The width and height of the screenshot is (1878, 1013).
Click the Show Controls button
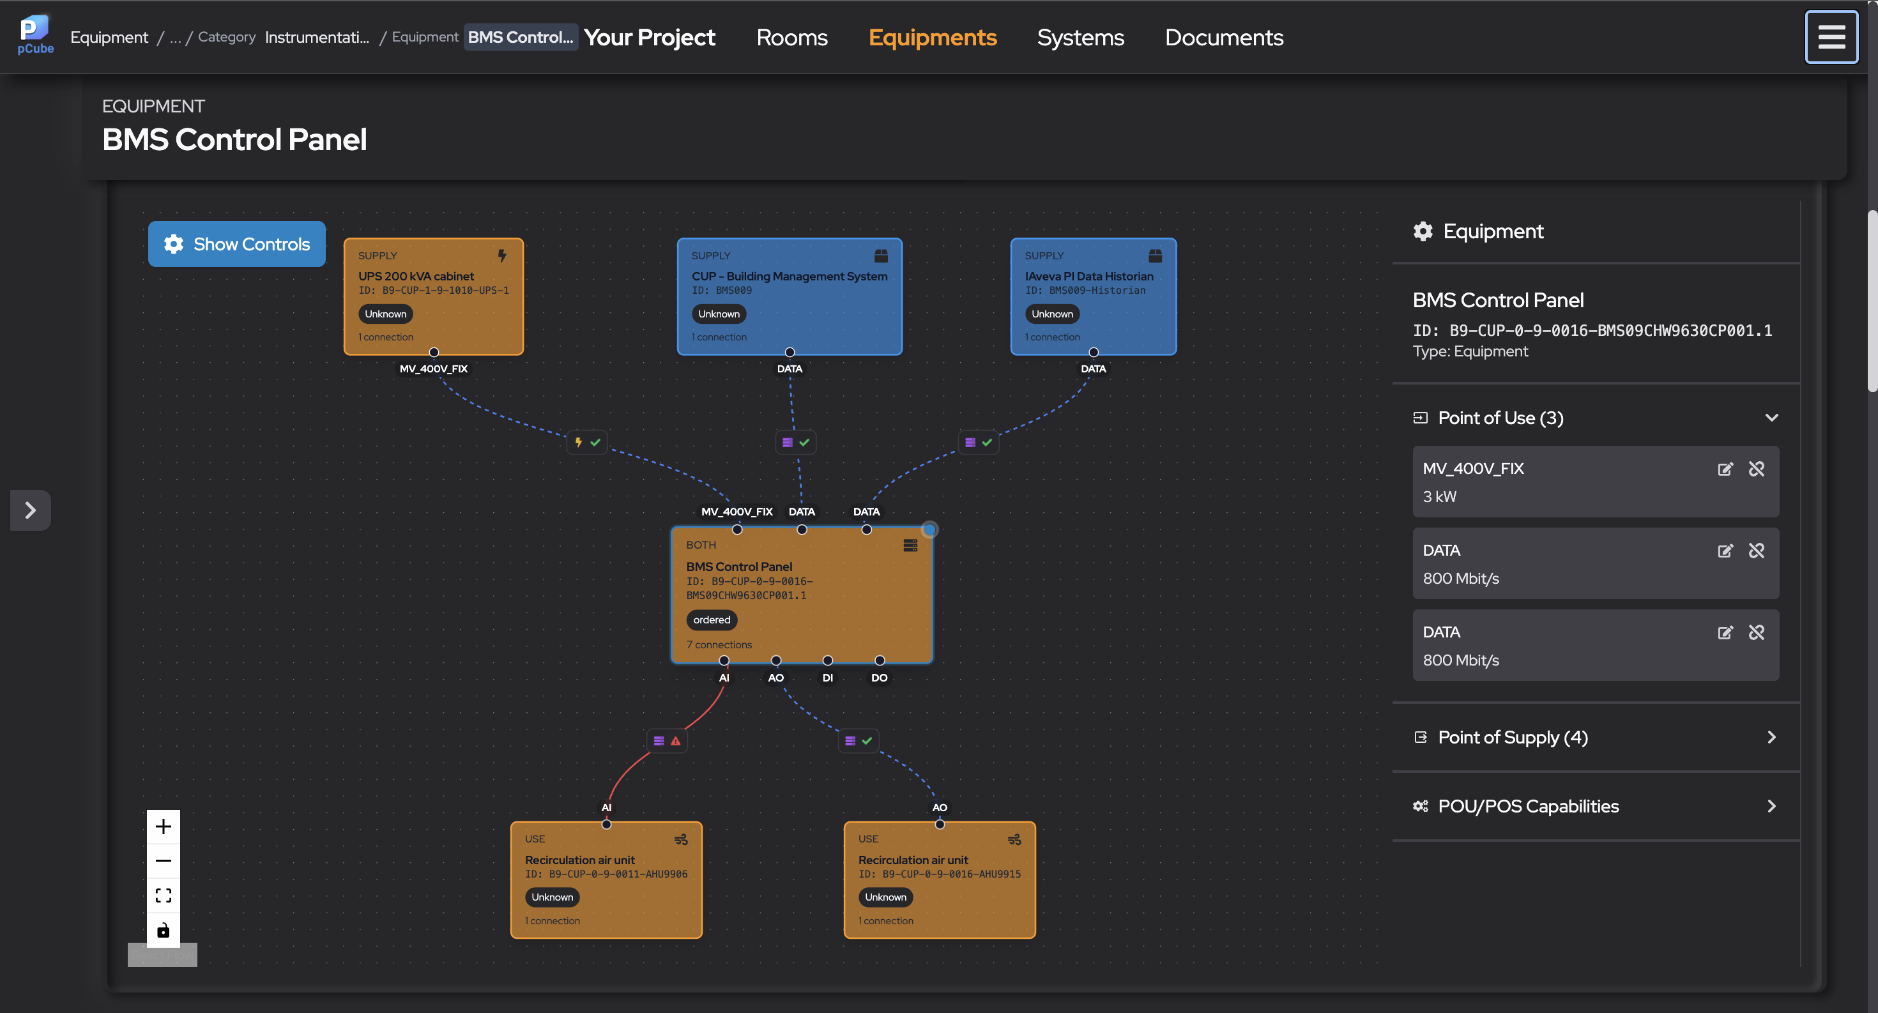click(x=237, y=244)
